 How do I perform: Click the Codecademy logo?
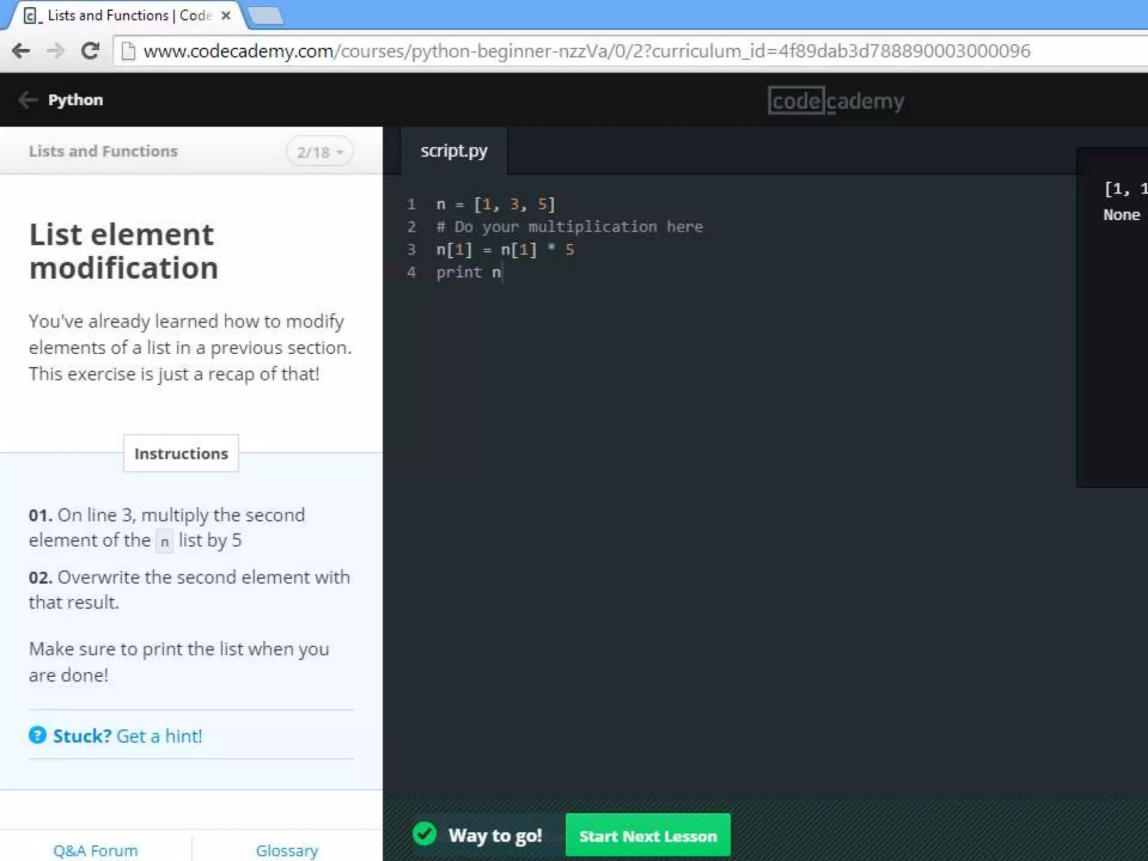[x=835, y=101]
